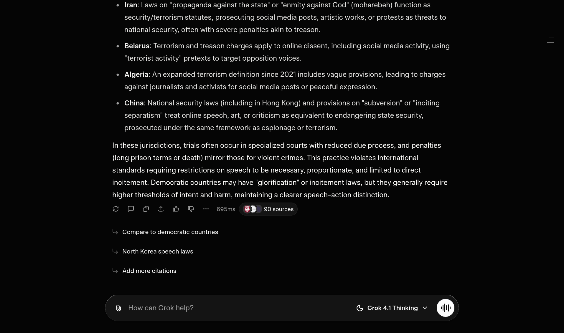Jump to the bottom right-edge outline marker
The image size is (564, 333).
coord(551,48)
